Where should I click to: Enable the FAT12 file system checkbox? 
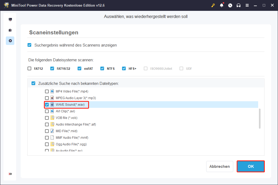pos(29,68)
